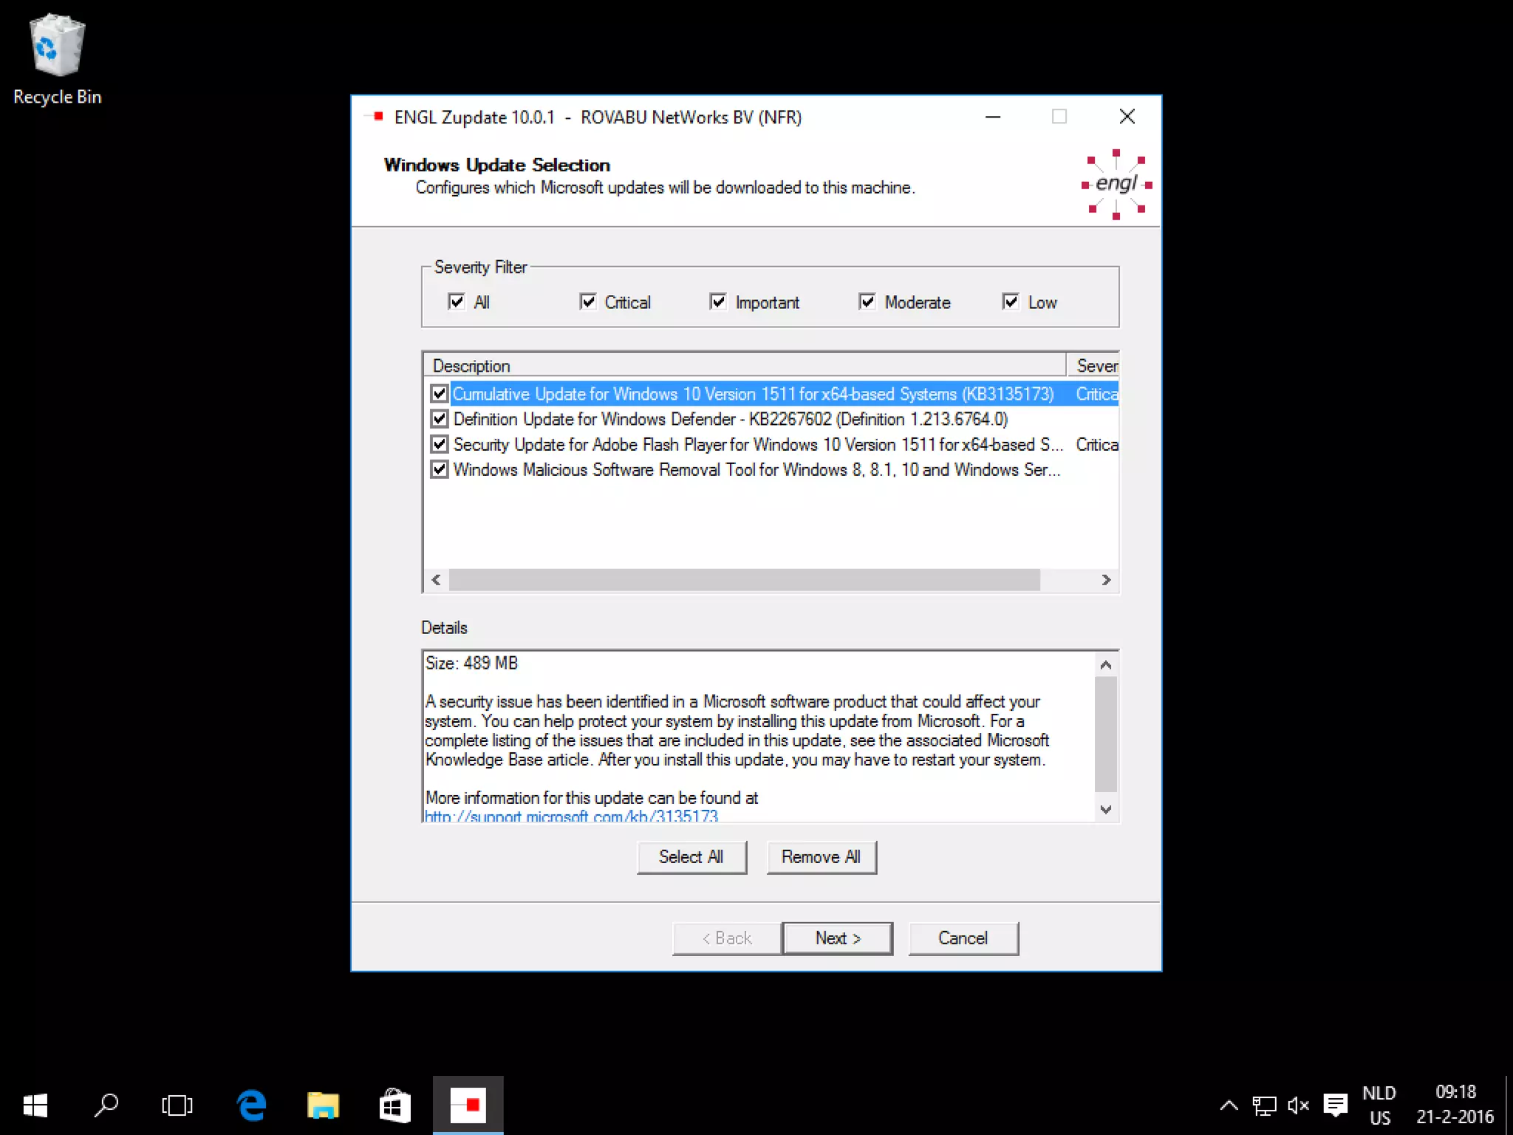The width and height of the screenshot is (1513, 1135).
Task: Uncheck the Windows Defender Definition Update checkbox
Action: click(440, 419)
